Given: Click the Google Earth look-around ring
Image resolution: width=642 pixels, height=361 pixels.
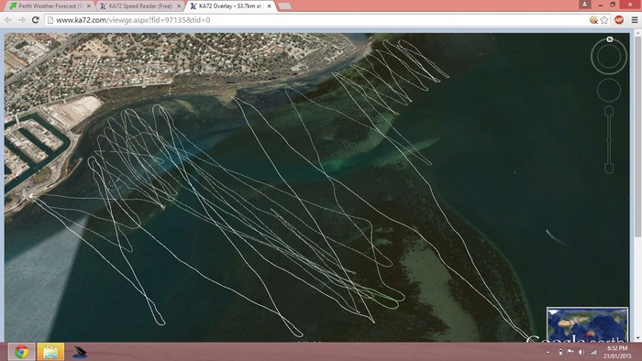Looking at the screenshot, I should pyautogui.click(x=609, y=57).
